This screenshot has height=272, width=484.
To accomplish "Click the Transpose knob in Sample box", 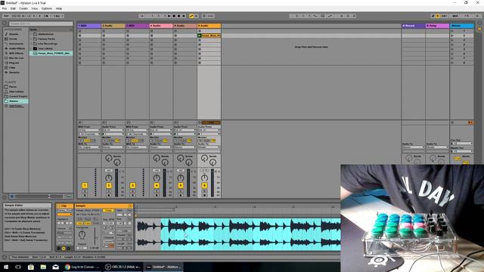I will [82, 234].
